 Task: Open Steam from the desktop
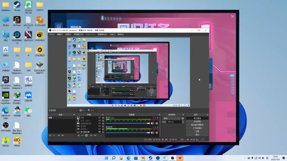coord(17,6)
